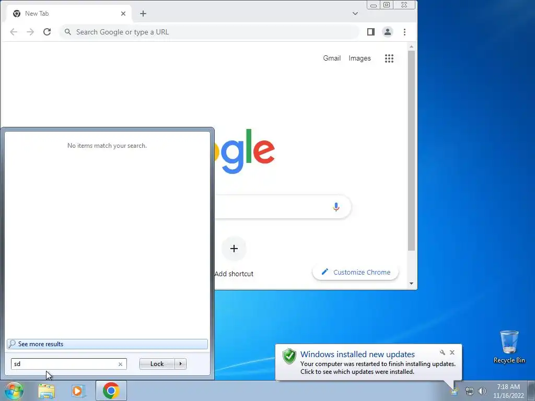Clear the Start menu search text

[121, 364]
